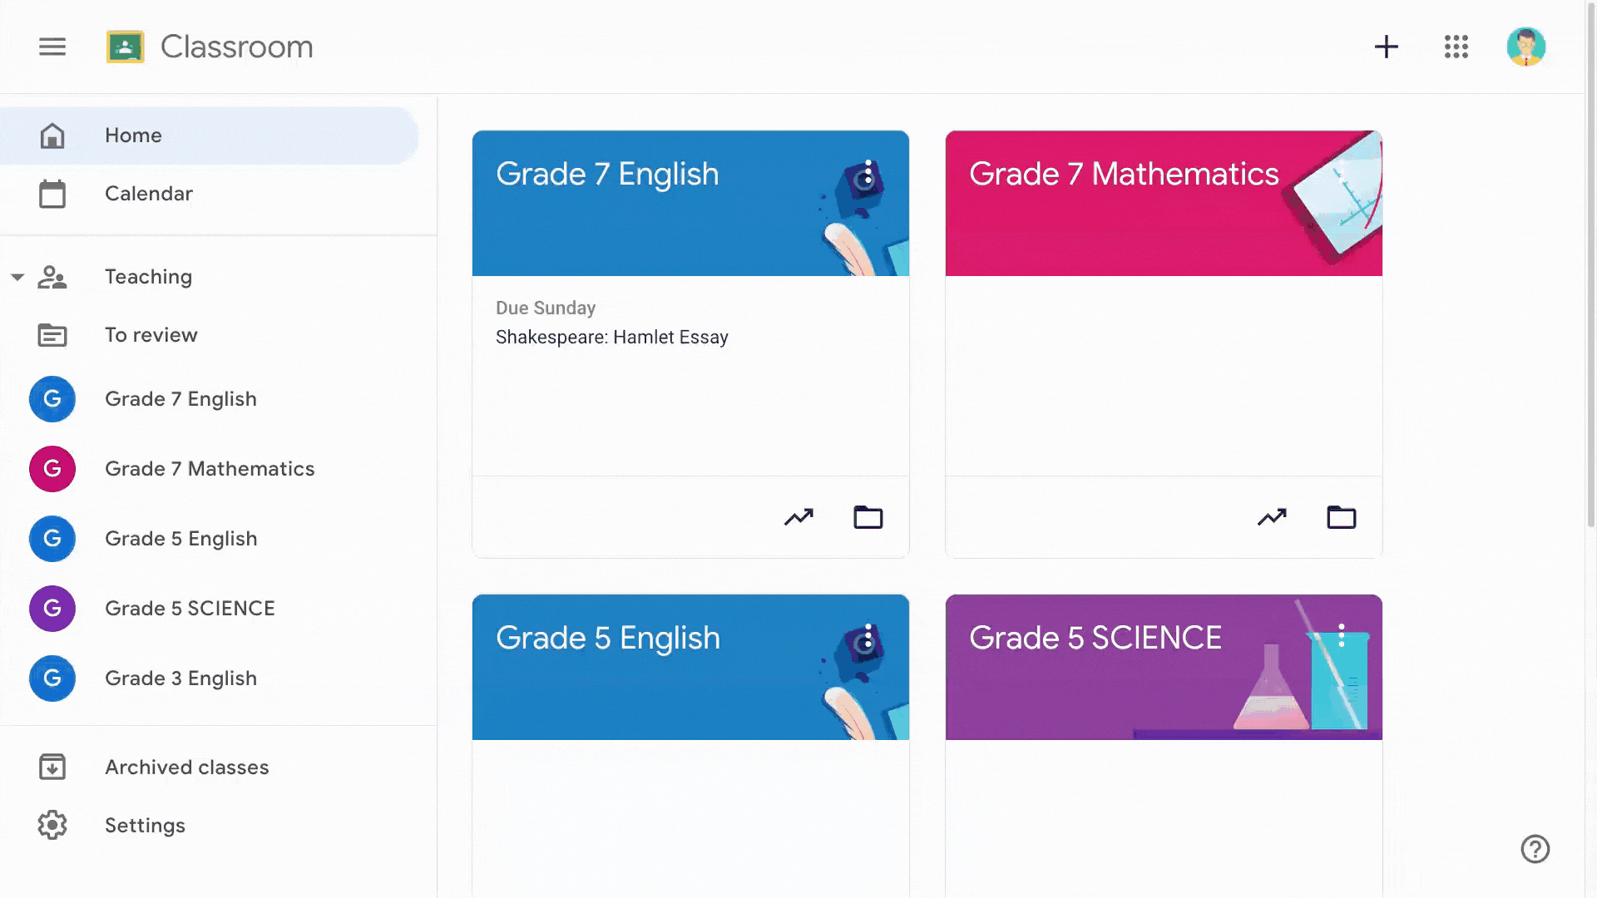
Task: Collapse the Teaching section arrow
Action: [x=17, y=277]
